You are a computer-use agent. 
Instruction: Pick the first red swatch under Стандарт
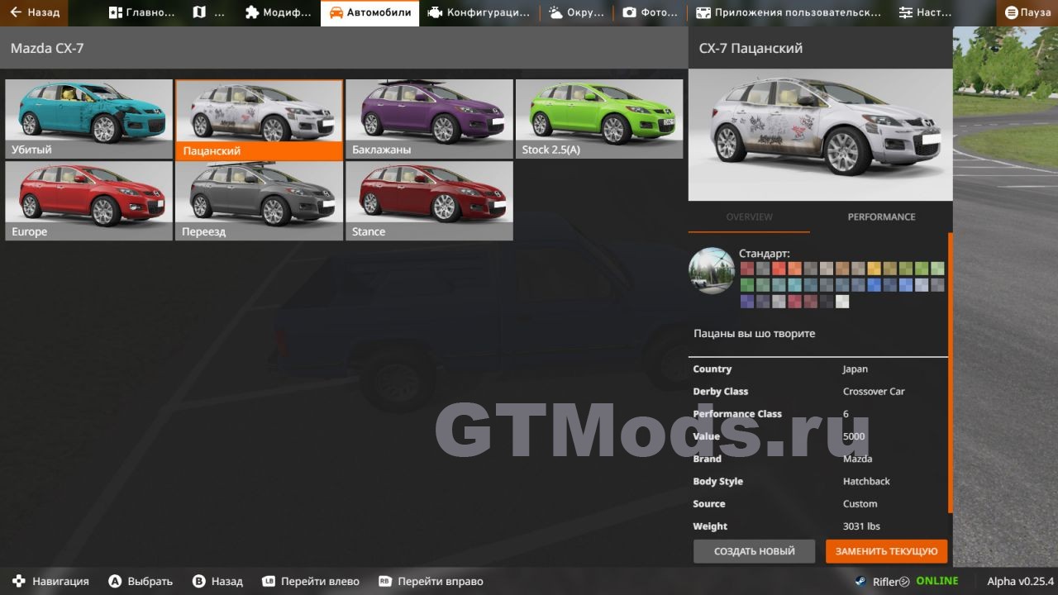(747, 268)
